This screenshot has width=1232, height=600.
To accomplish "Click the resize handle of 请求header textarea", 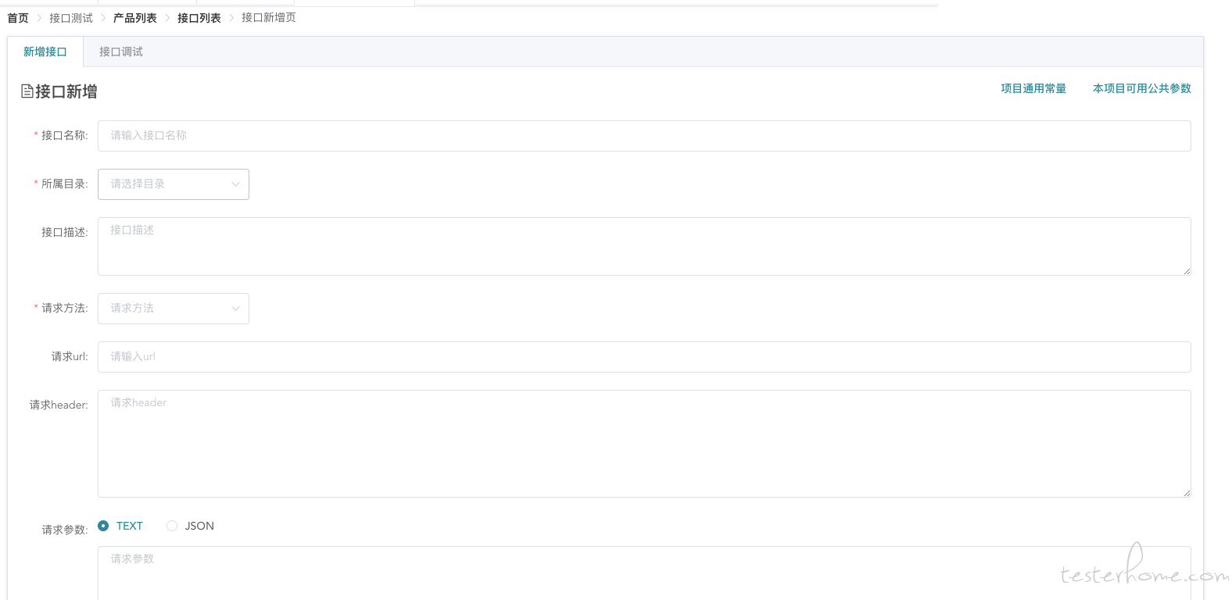I will [1186, 492].
